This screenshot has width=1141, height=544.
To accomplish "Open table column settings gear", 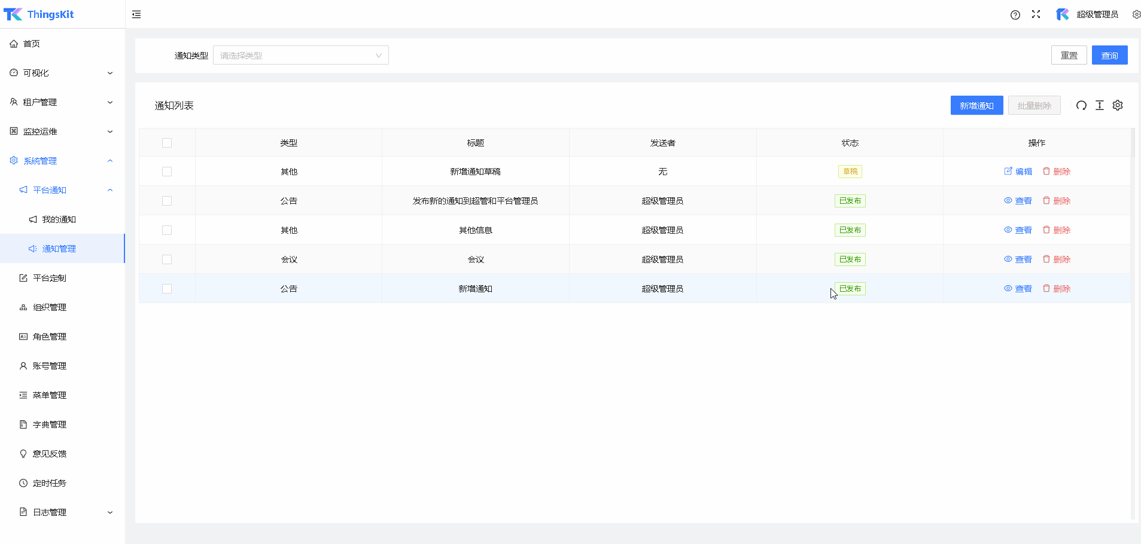I will [x=1117, y=106].
